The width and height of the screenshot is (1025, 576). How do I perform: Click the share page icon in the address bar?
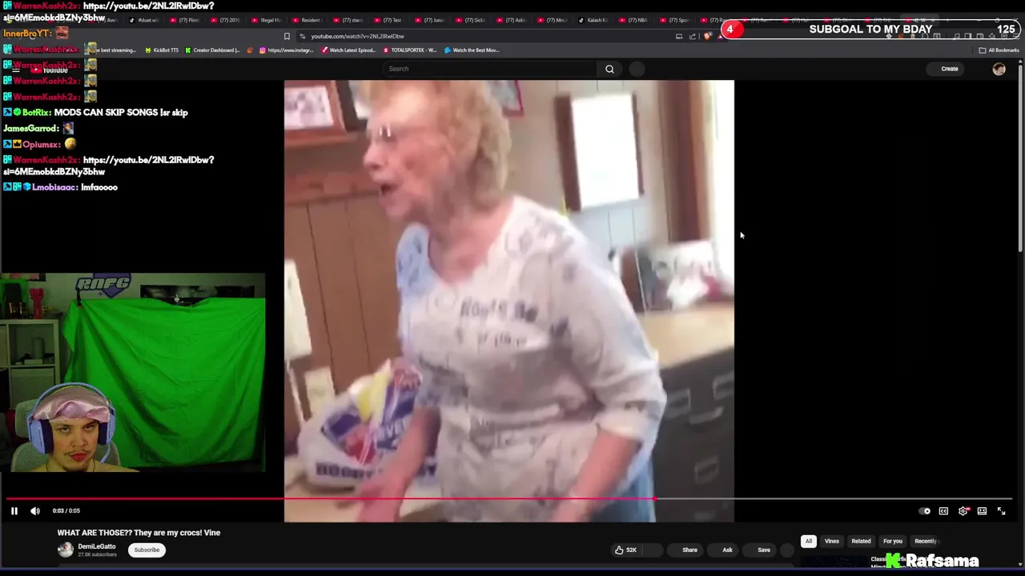click(693, 36)
